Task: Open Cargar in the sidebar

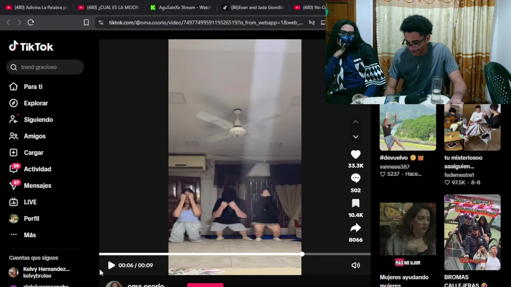Action: coord(34,153)
